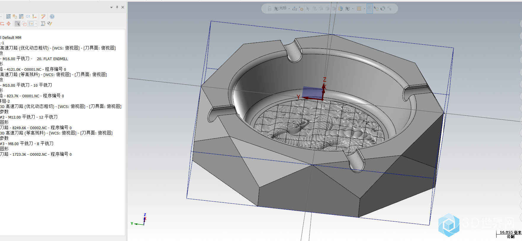Click the 'M10.00 平铣刀 - 10 平铣刀' row
This screenshot has width=522, height=241.
(x=26, y=85)
